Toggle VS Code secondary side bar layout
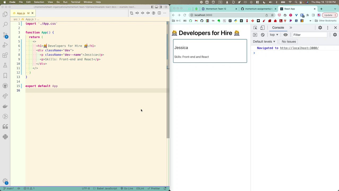Image resolution: width=339 pixels, height=191 pixels. [x=160, y=7]
